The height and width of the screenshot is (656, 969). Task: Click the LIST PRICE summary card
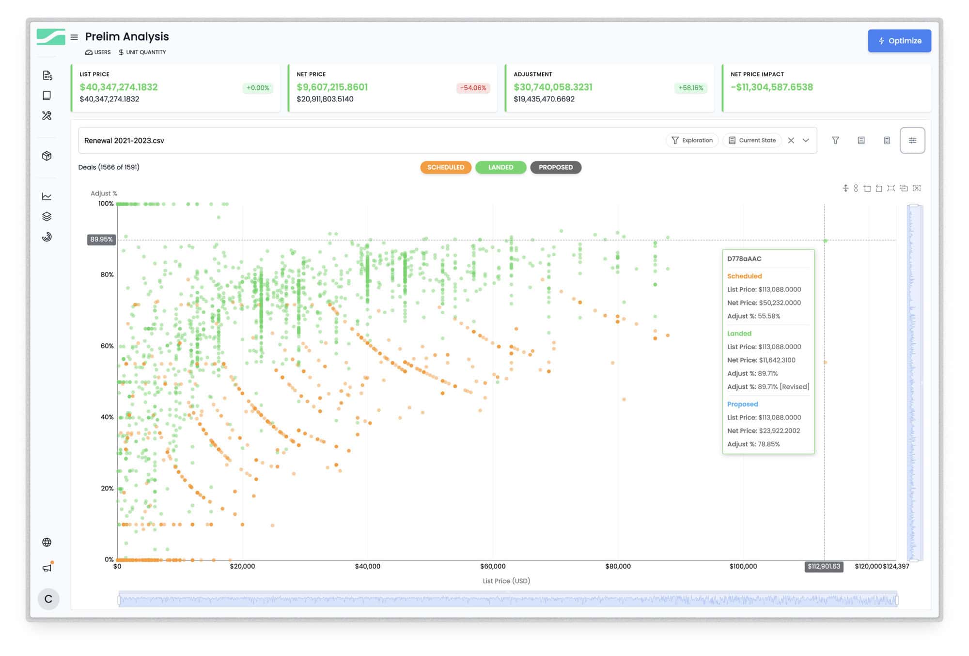pos(175,88)
